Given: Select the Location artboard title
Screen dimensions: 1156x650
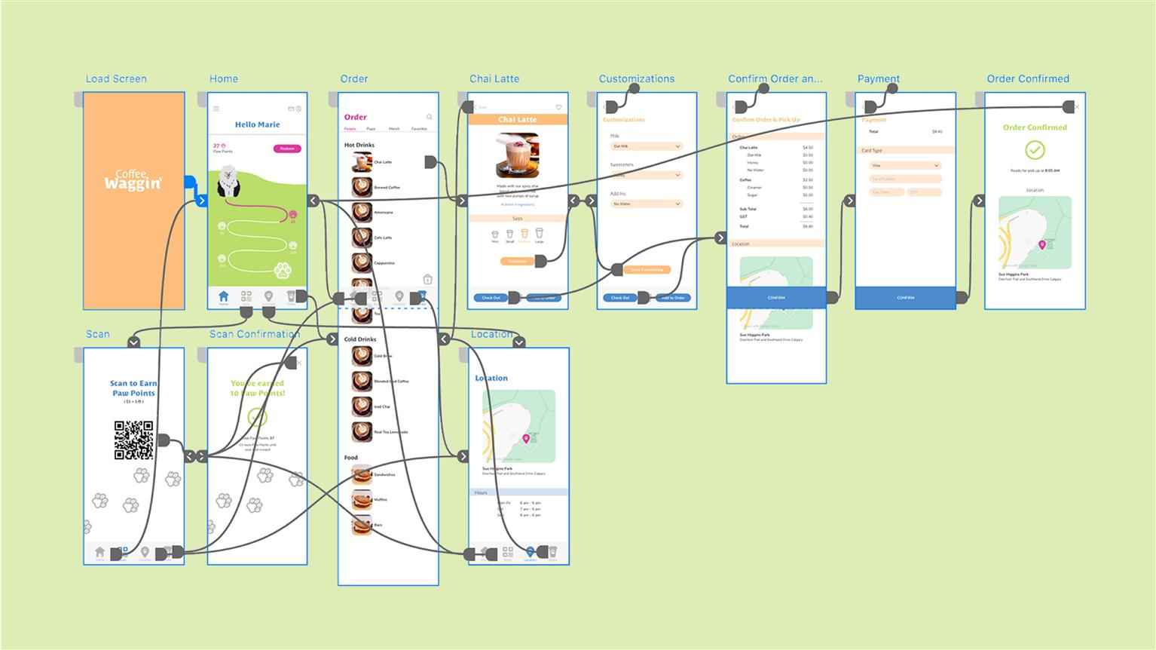Looking at the screenshot, I should pyautogui.click(x=492, y=334).
